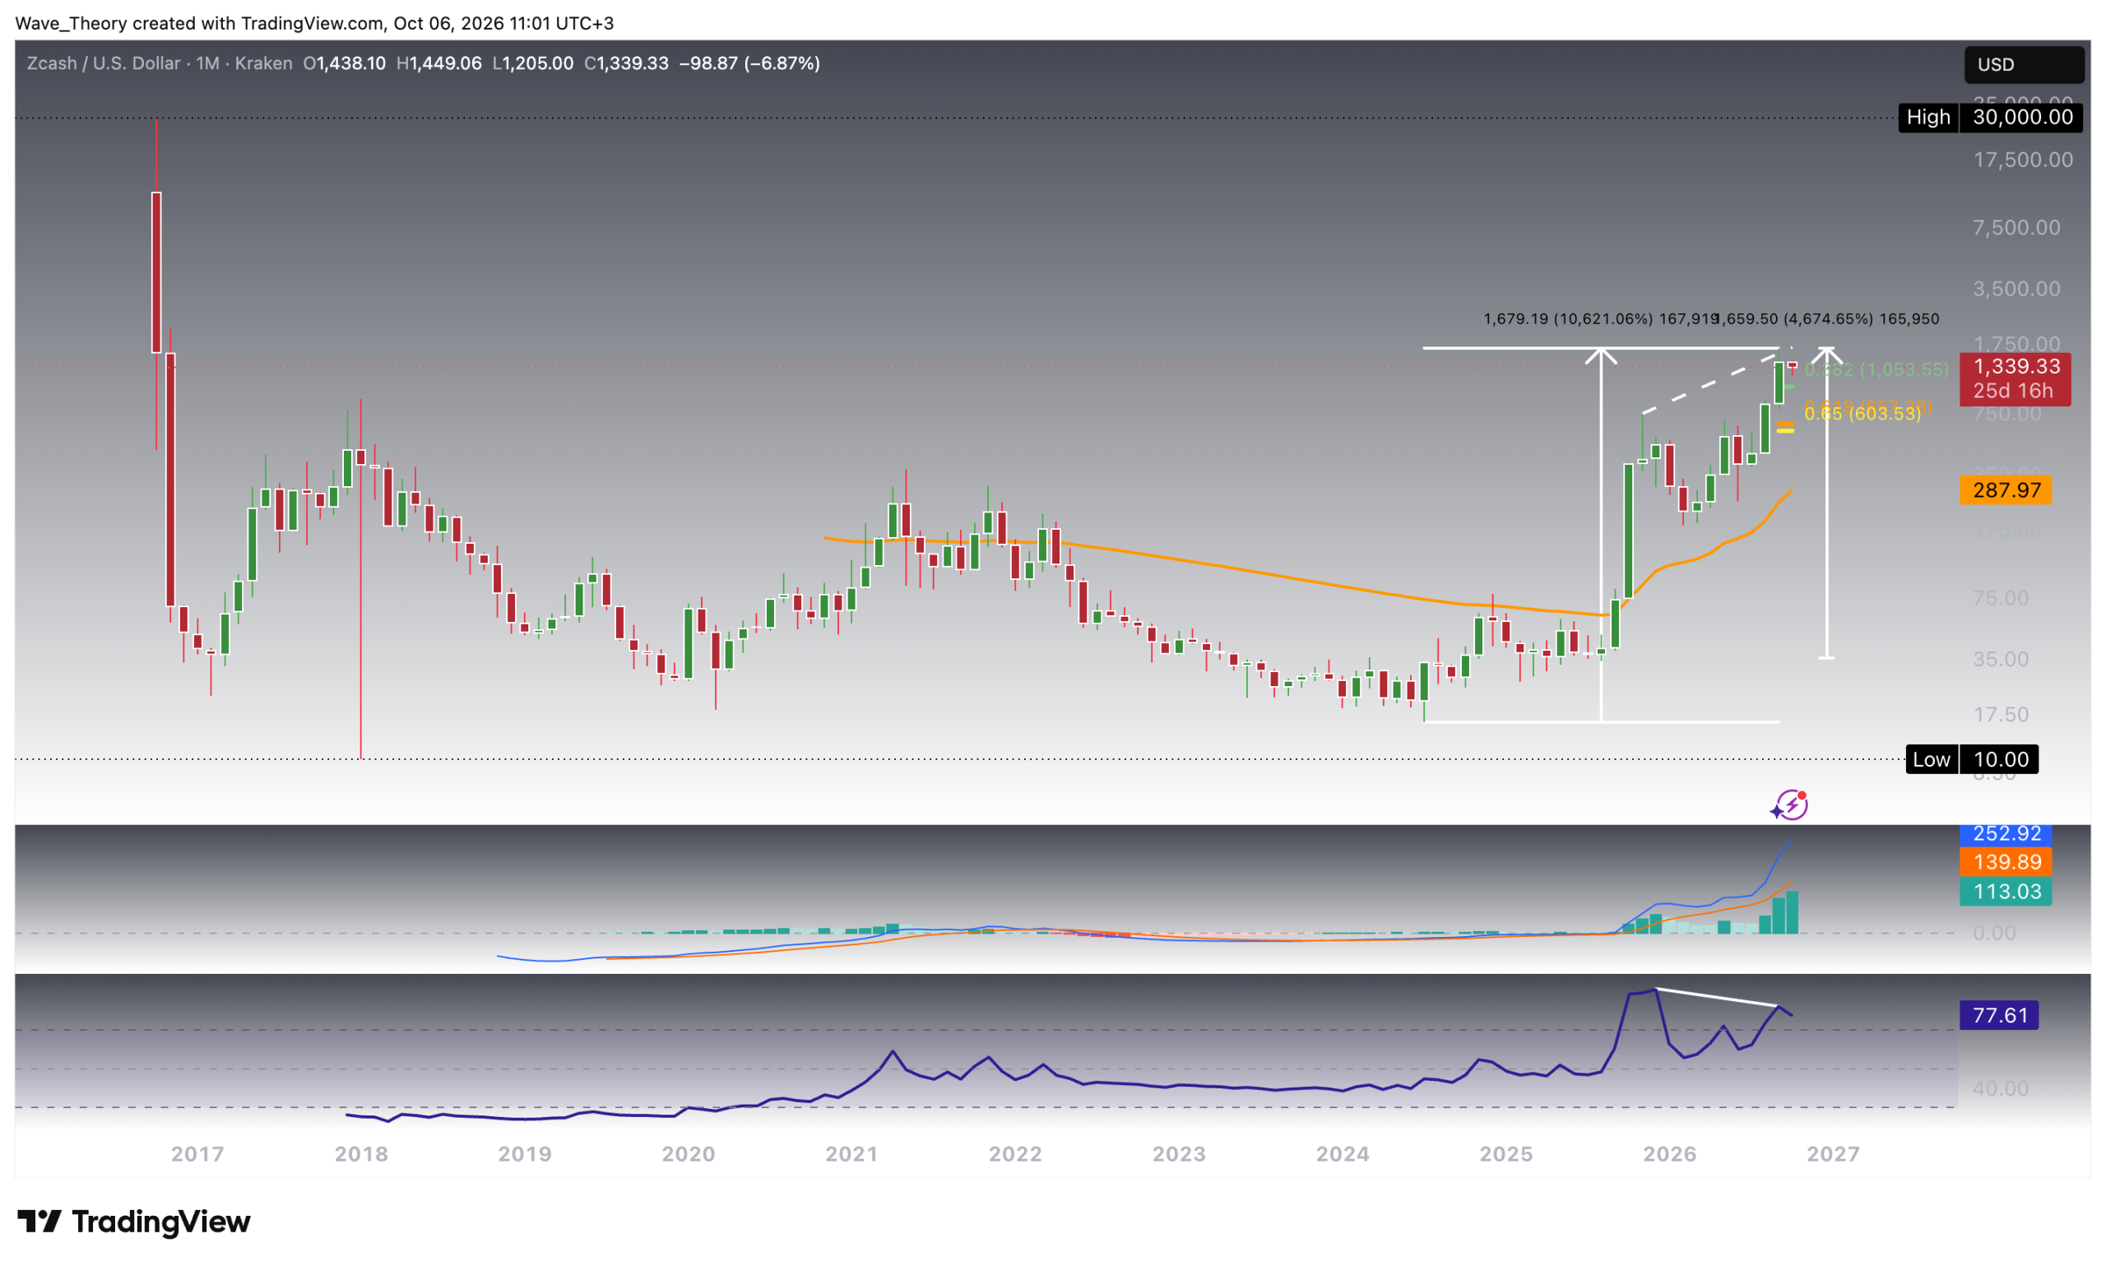The width and height of the screenshot is (2106, 1266).
Task: Click the 2018 time axis label
Action: tap(361, 1154)
